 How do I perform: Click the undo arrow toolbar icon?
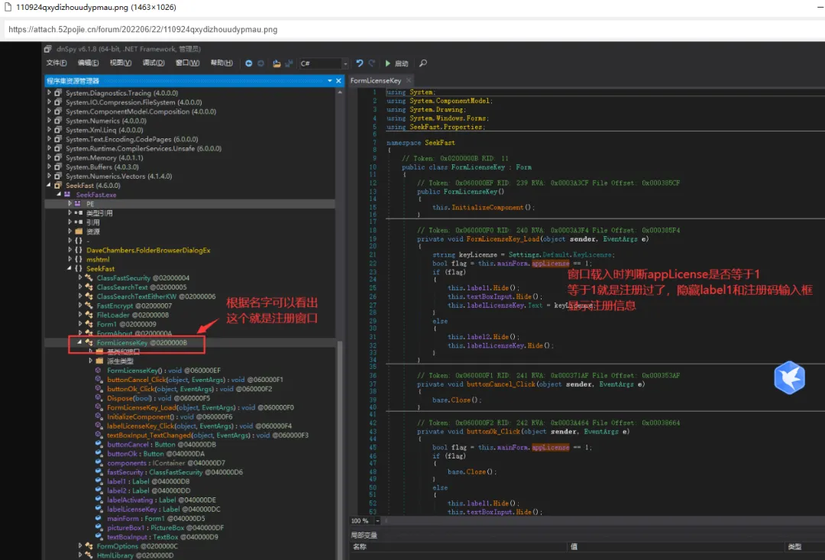(361, 63)
